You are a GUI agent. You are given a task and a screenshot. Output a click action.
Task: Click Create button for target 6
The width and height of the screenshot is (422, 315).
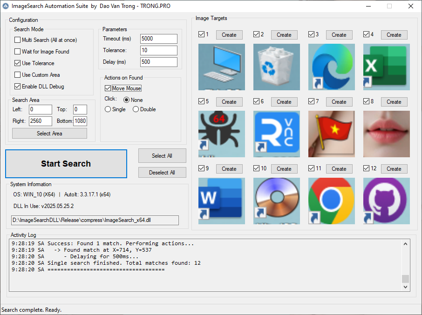(284, 101)
